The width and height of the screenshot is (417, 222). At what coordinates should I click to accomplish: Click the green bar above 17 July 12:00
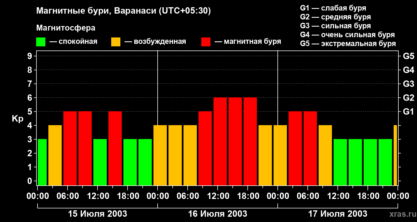pos(340,162)
